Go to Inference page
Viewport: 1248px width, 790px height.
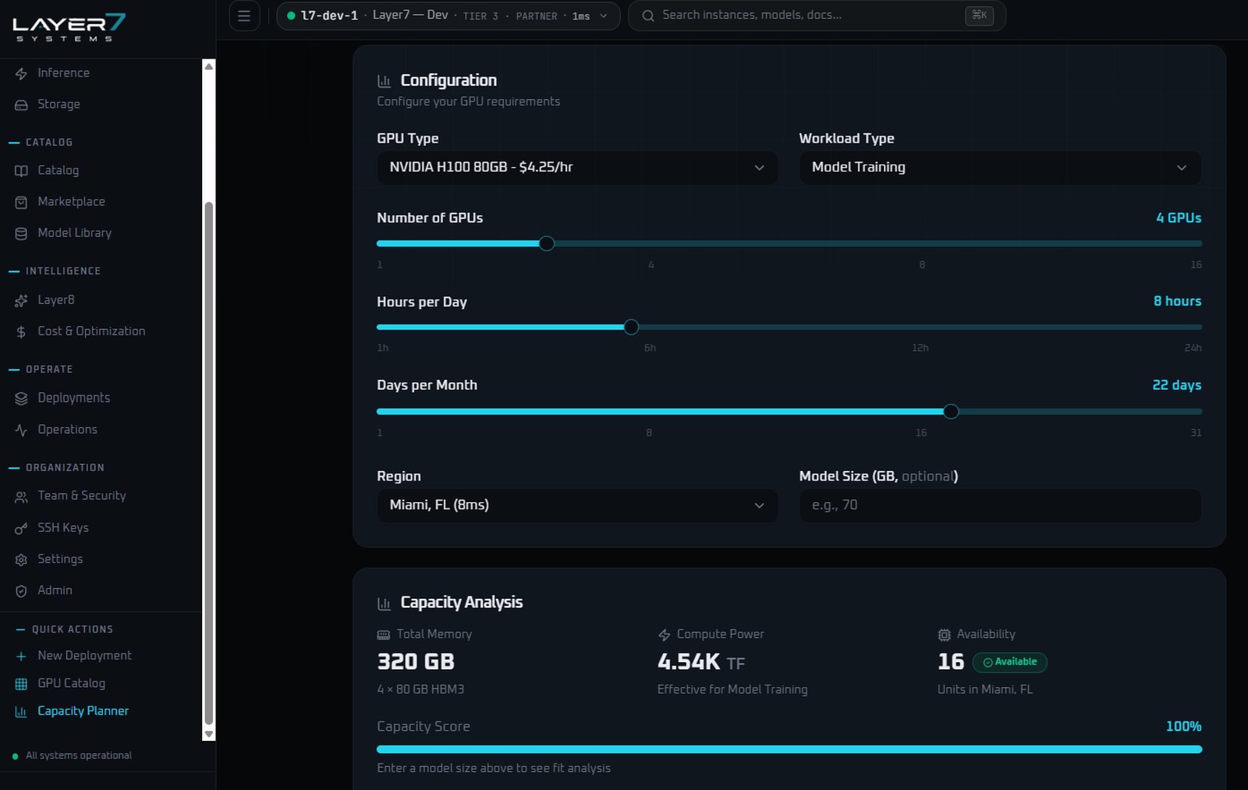pyautogui.click(x=63, y=73)
